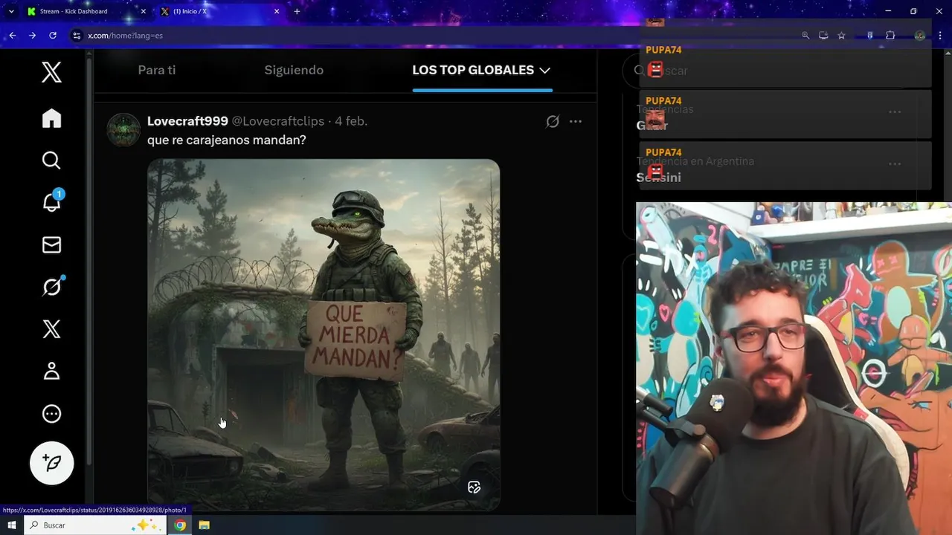Open crocodile soldier image in post
Image resolution: width=952 pixels, height=535 pixels.
pos(324,334)
